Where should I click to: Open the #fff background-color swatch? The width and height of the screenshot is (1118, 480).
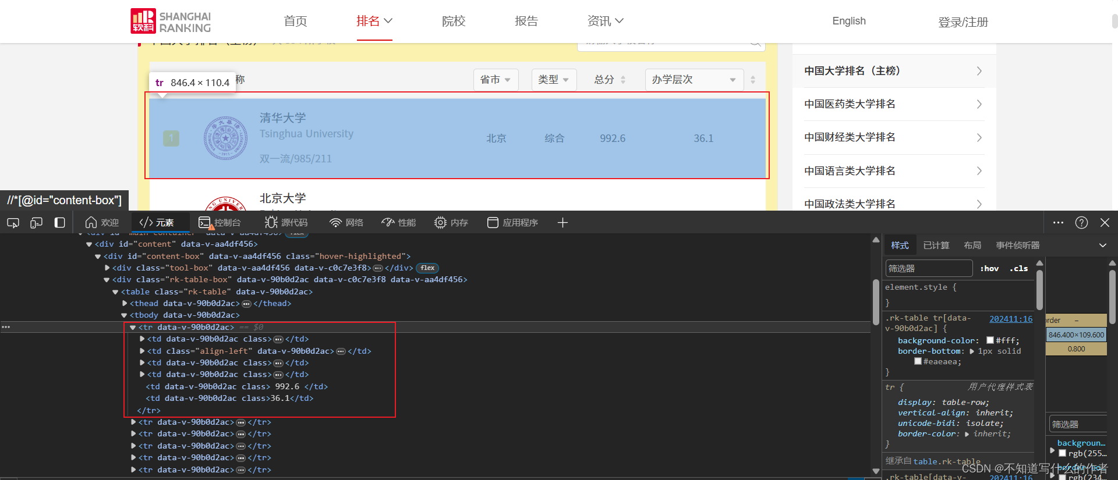(x=990, y=340)
